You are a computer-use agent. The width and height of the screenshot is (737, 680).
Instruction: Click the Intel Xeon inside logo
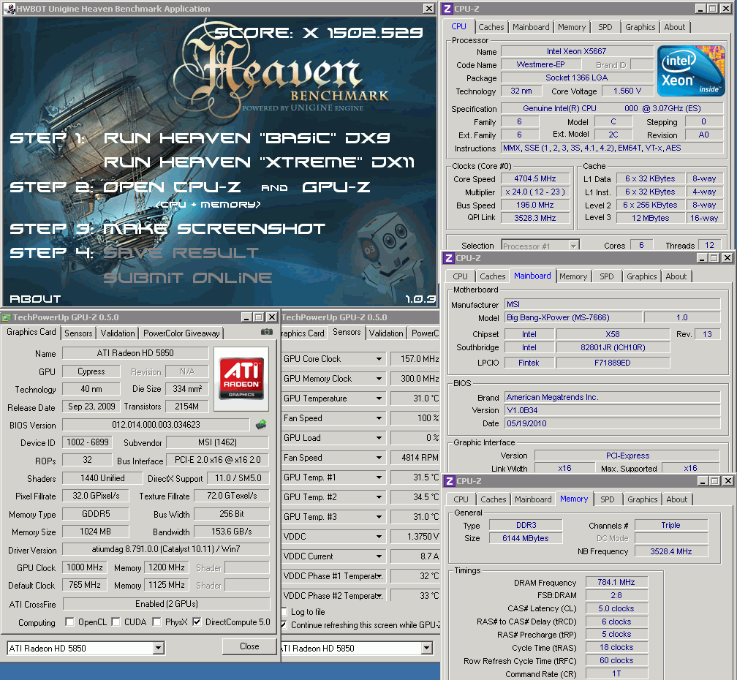[x=691, y=70]
